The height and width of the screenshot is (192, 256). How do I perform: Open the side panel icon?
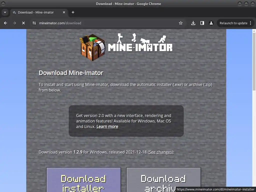tap(202, 23)
